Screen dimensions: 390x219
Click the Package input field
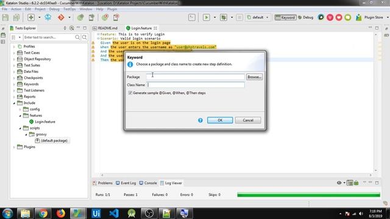tap(196, 77)
